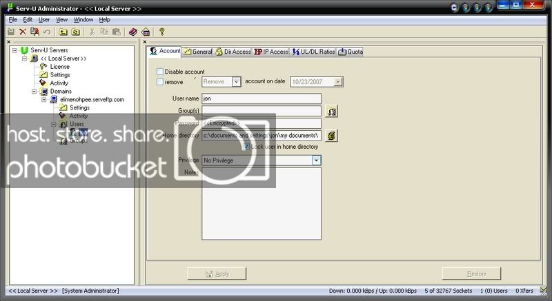
Task: Click the Restore button
Action: tap(471, 273)
